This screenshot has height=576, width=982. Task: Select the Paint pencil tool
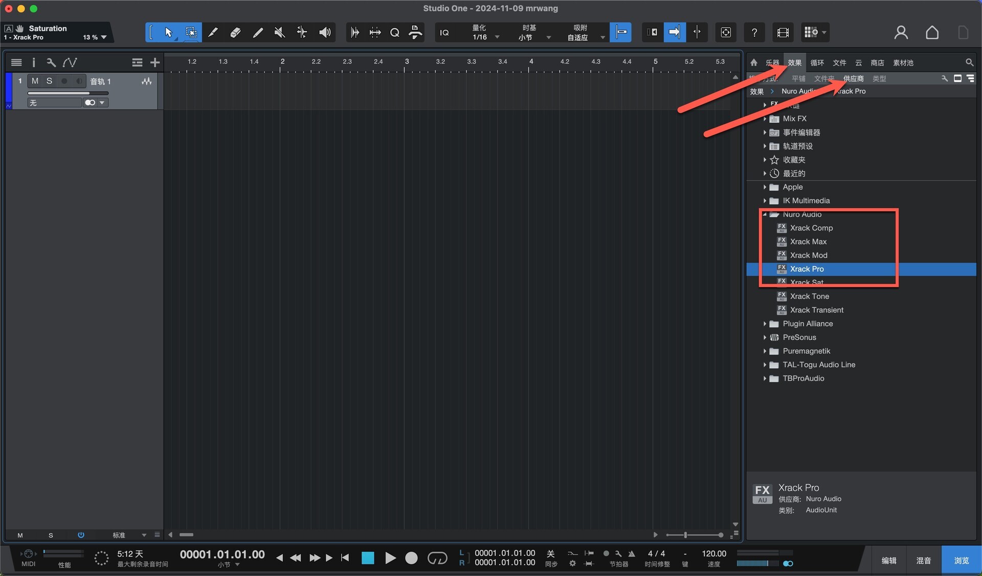tap(258, 32)
